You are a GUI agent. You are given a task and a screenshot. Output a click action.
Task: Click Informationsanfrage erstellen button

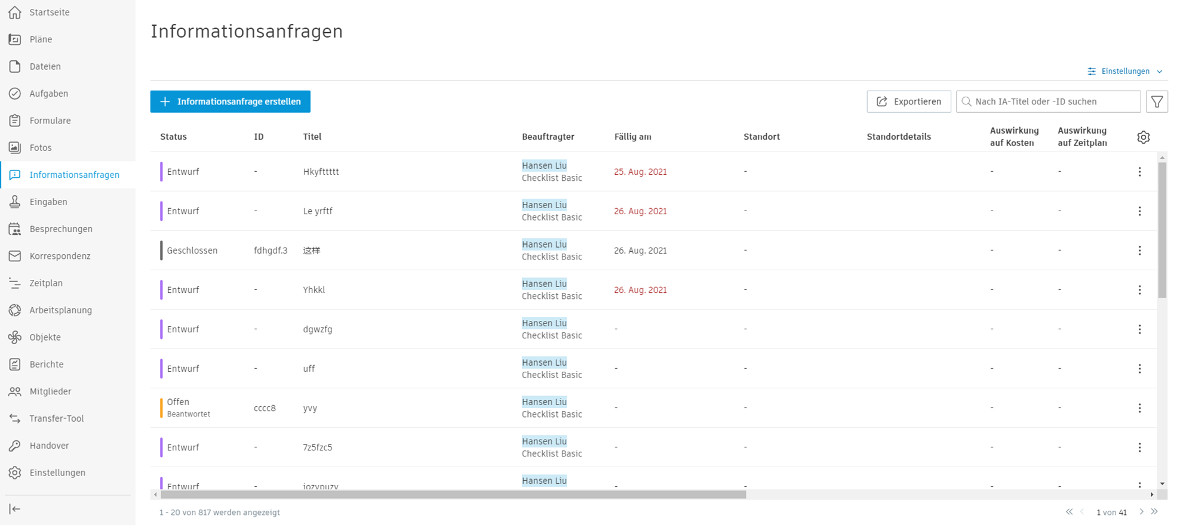tap(231, 101)
